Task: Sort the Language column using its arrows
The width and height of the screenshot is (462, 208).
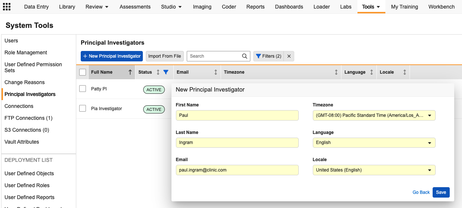Action: (371, 72)
